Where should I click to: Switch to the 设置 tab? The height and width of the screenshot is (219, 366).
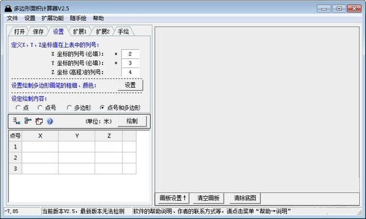(59, 32)
